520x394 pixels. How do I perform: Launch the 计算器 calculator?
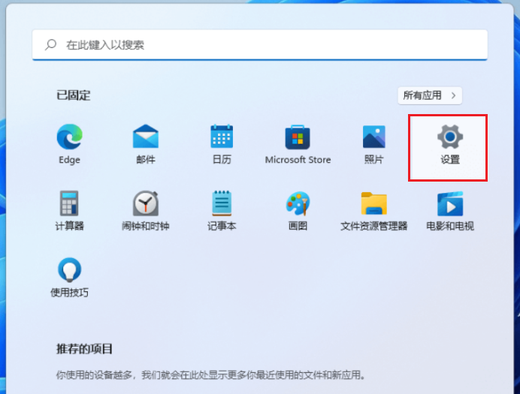[x=69, y=211]
